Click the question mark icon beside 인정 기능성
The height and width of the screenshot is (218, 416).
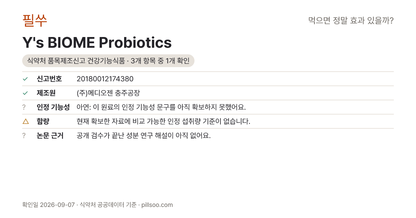click(24, 107)
